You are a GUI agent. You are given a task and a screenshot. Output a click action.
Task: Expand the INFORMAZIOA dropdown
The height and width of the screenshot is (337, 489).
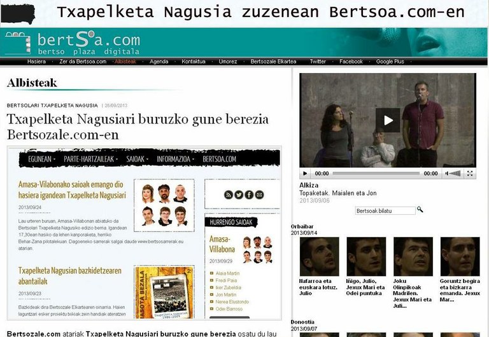click(x=175, y=159)
